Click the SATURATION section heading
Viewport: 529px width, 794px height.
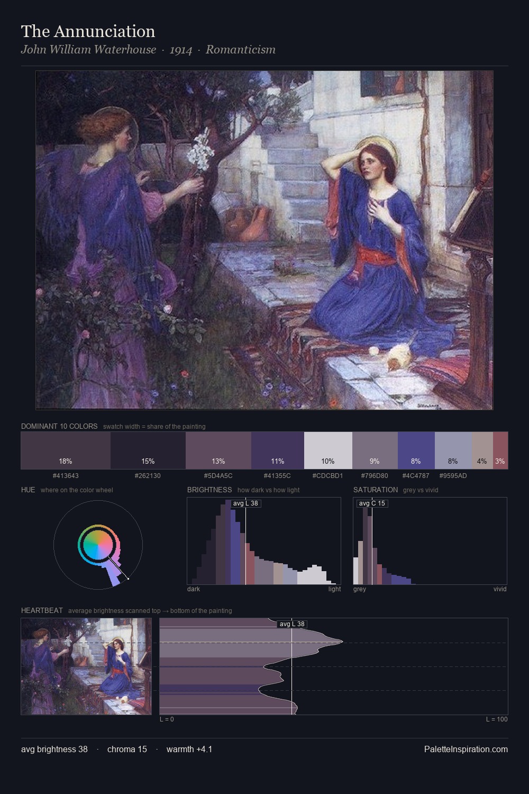[x=376, y=490]
